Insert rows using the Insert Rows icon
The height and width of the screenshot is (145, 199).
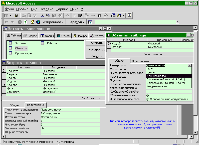[87, 15]
